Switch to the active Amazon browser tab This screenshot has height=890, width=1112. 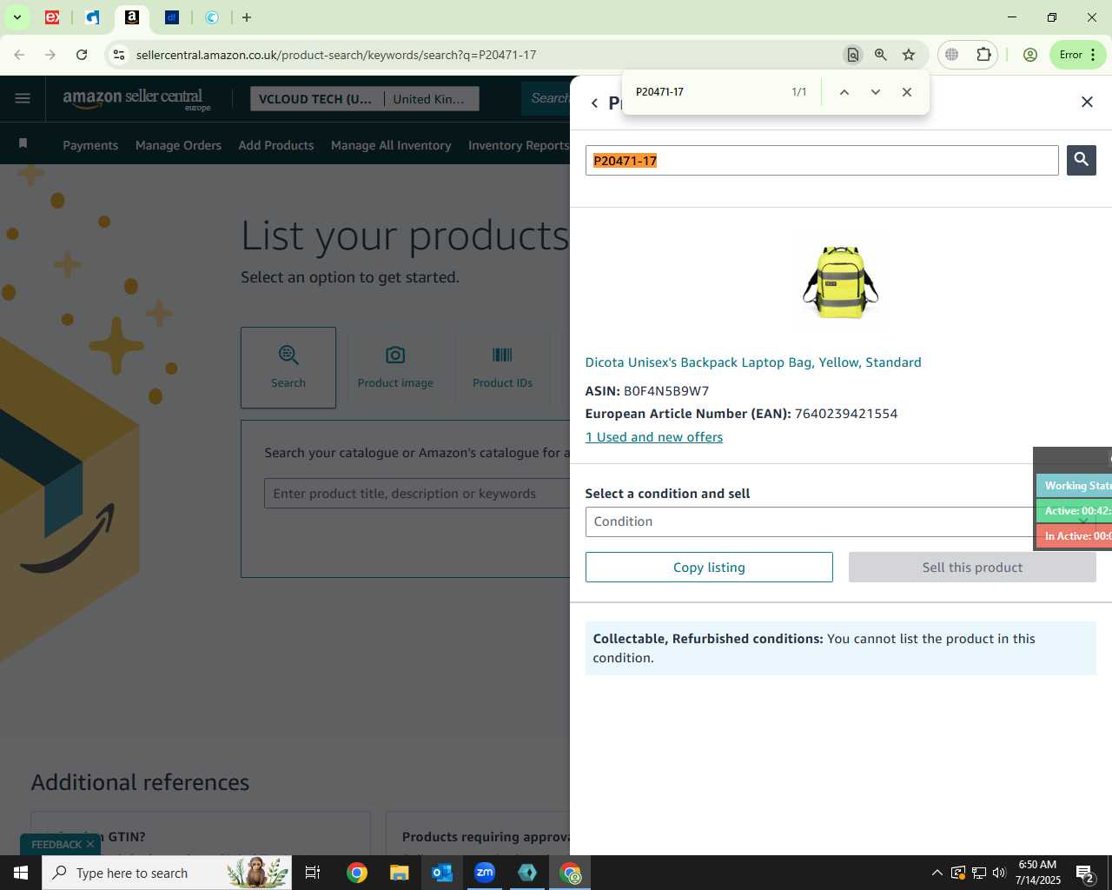click(x=132, y=17)
